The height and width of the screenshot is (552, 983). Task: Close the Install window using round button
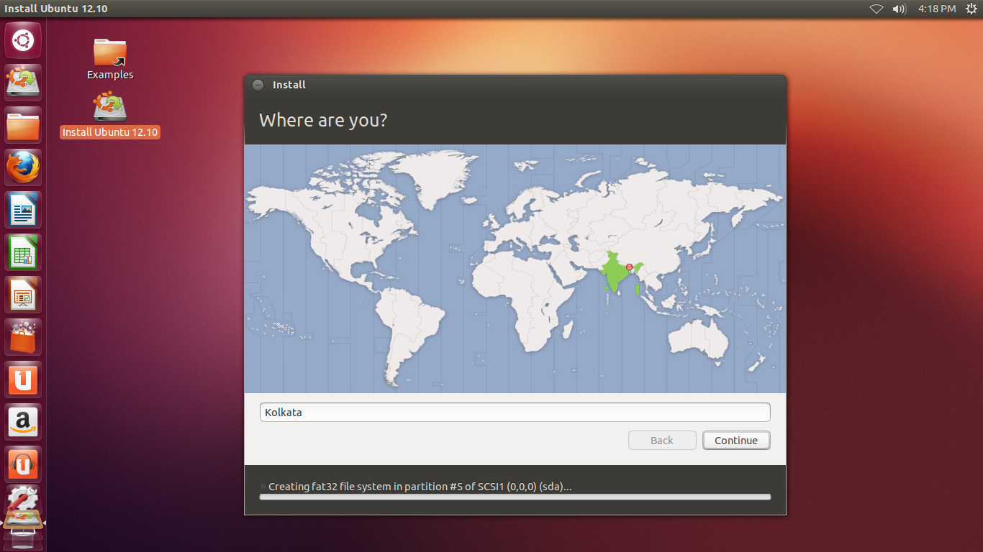click(258, 85)
